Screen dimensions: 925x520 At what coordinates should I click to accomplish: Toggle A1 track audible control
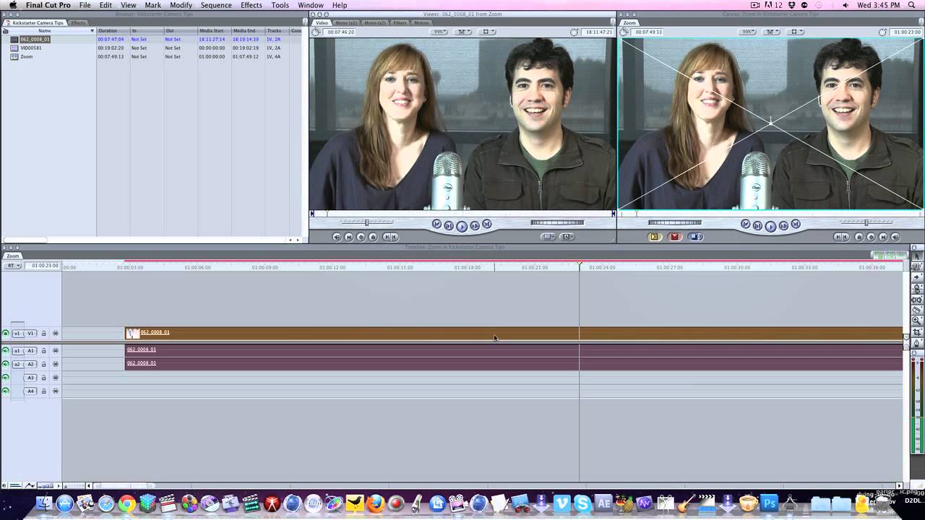coord(6,351)
